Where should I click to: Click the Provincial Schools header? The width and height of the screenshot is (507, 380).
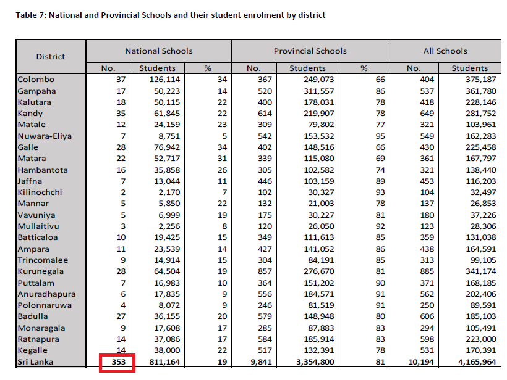[309, 51]
